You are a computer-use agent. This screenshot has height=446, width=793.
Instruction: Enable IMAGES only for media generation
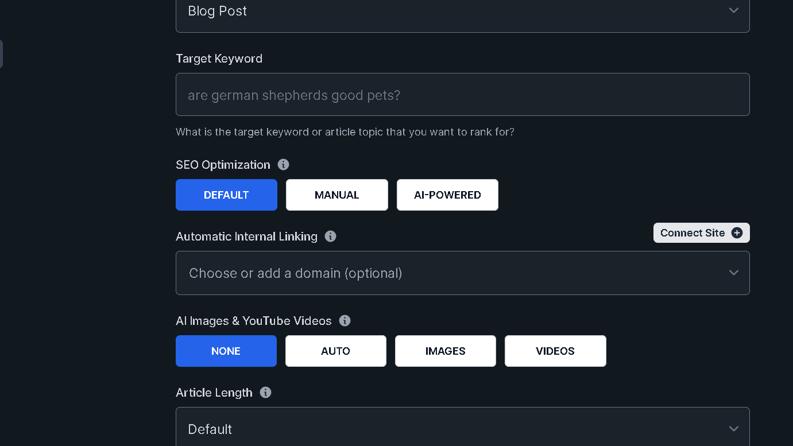pyautogui.click(x=445, y=351)
